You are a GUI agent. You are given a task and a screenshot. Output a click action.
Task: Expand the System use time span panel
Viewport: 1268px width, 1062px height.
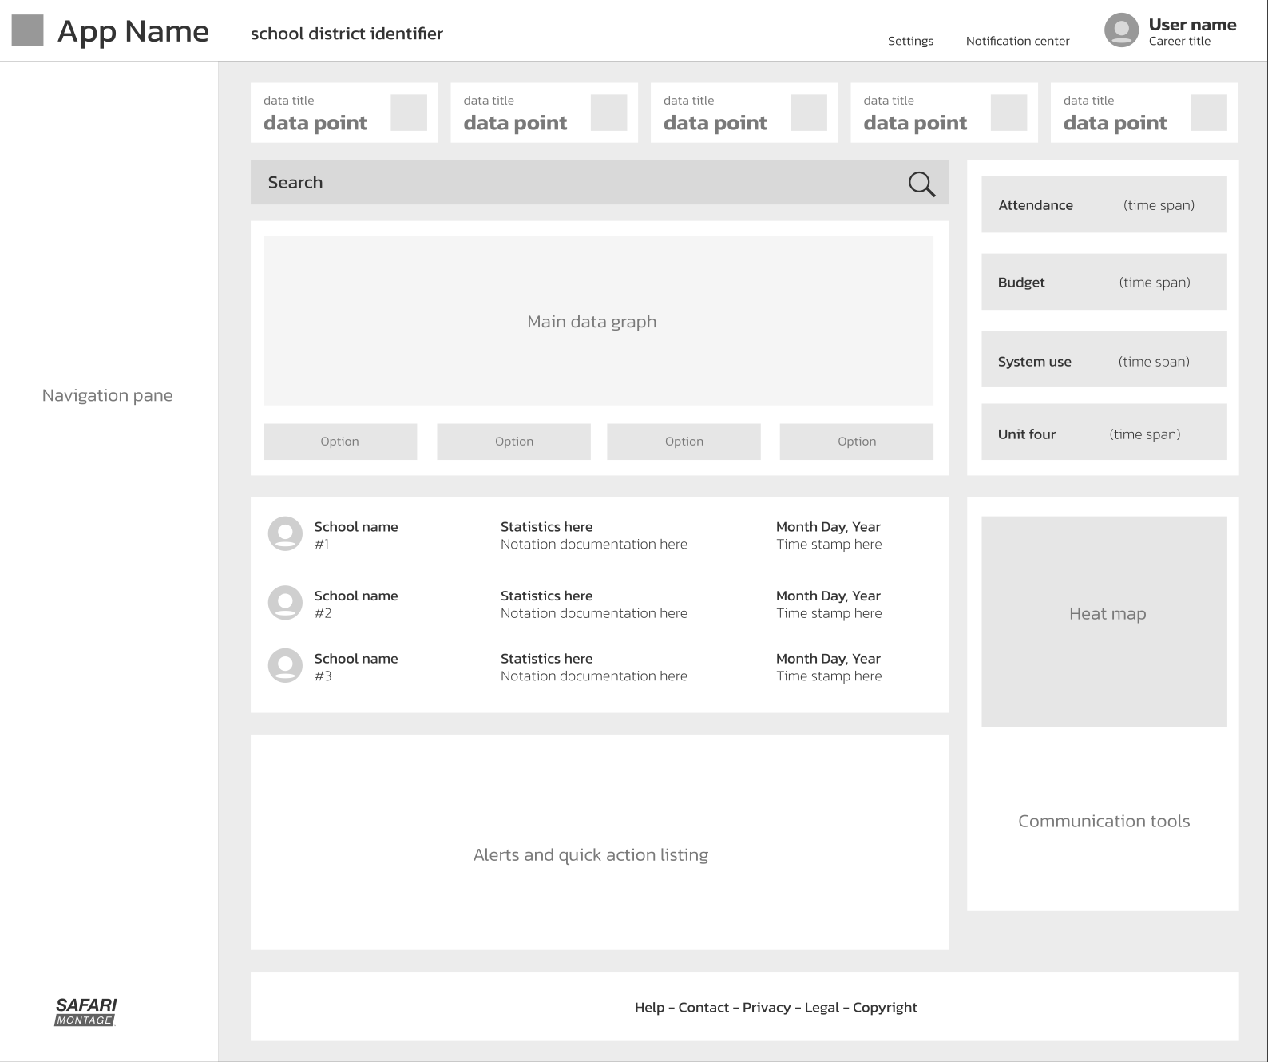click(1104, 360)
